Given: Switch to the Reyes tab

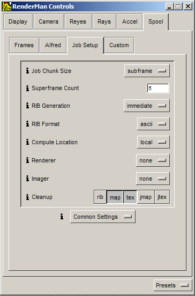Looking at the screenshot, I should 78,21.
